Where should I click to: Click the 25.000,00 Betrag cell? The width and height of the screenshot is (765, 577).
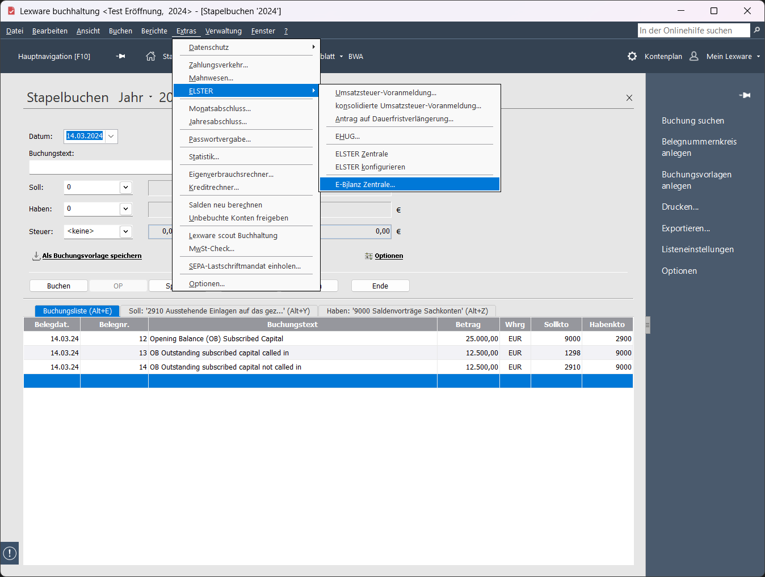click(468, 338)
